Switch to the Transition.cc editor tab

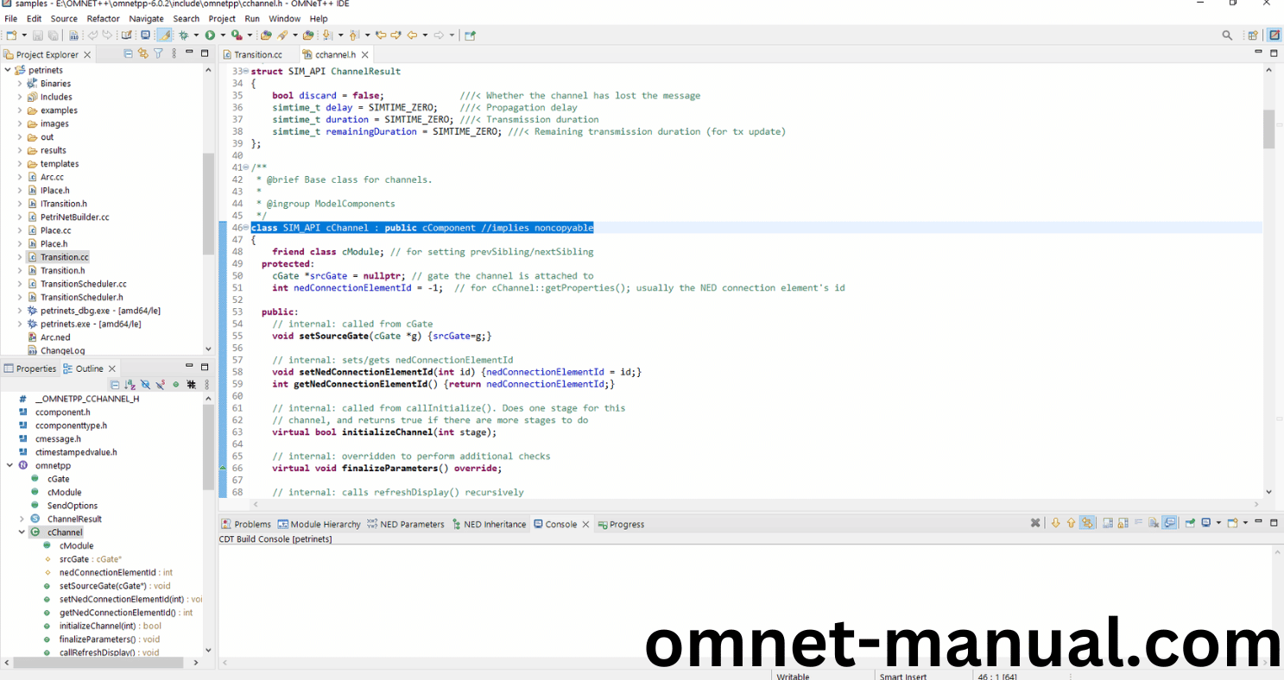[x=257, y=54]
